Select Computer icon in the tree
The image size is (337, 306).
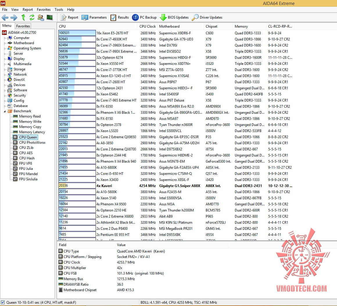[10, 38]
